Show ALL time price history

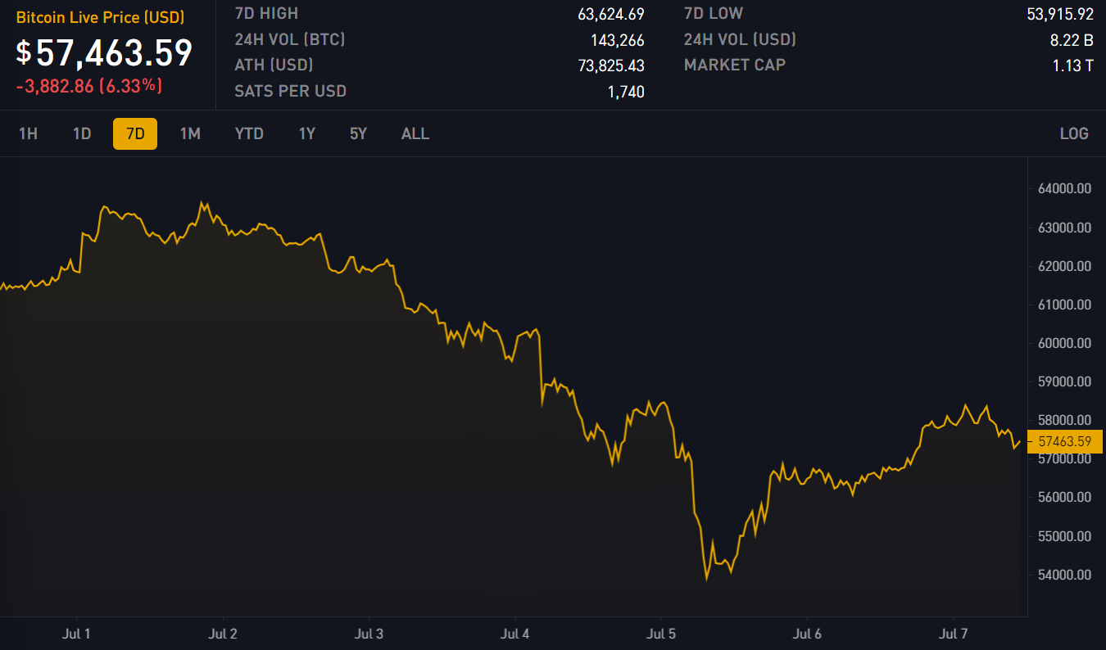pyautogui.click(x=415, y=133)
